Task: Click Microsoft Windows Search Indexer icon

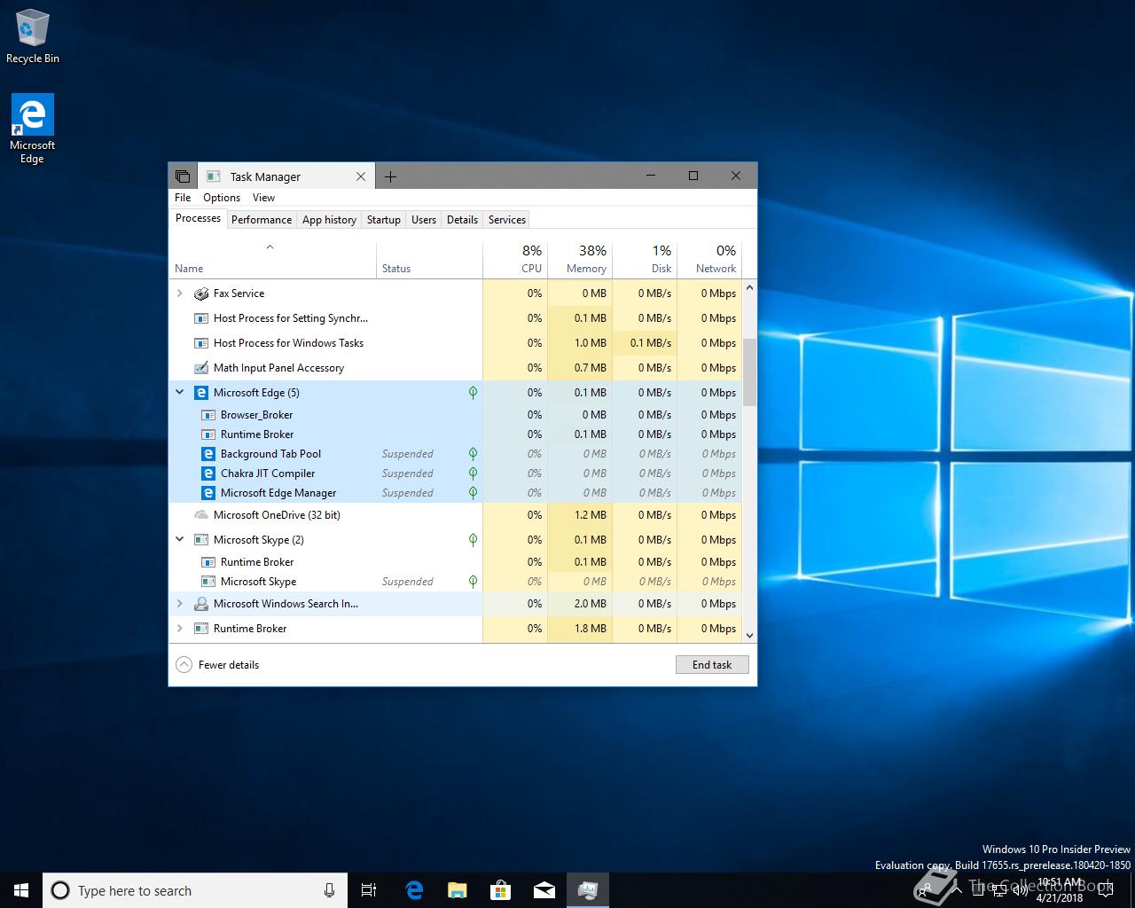Action: 201,604
